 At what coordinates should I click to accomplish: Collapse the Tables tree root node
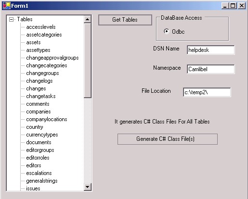(11, 19)
